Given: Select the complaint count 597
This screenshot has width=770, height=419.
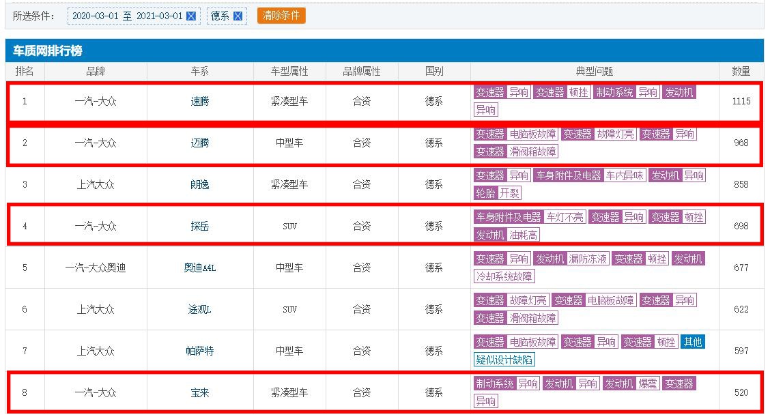Looking at the screenshot, I should [741, 351].
